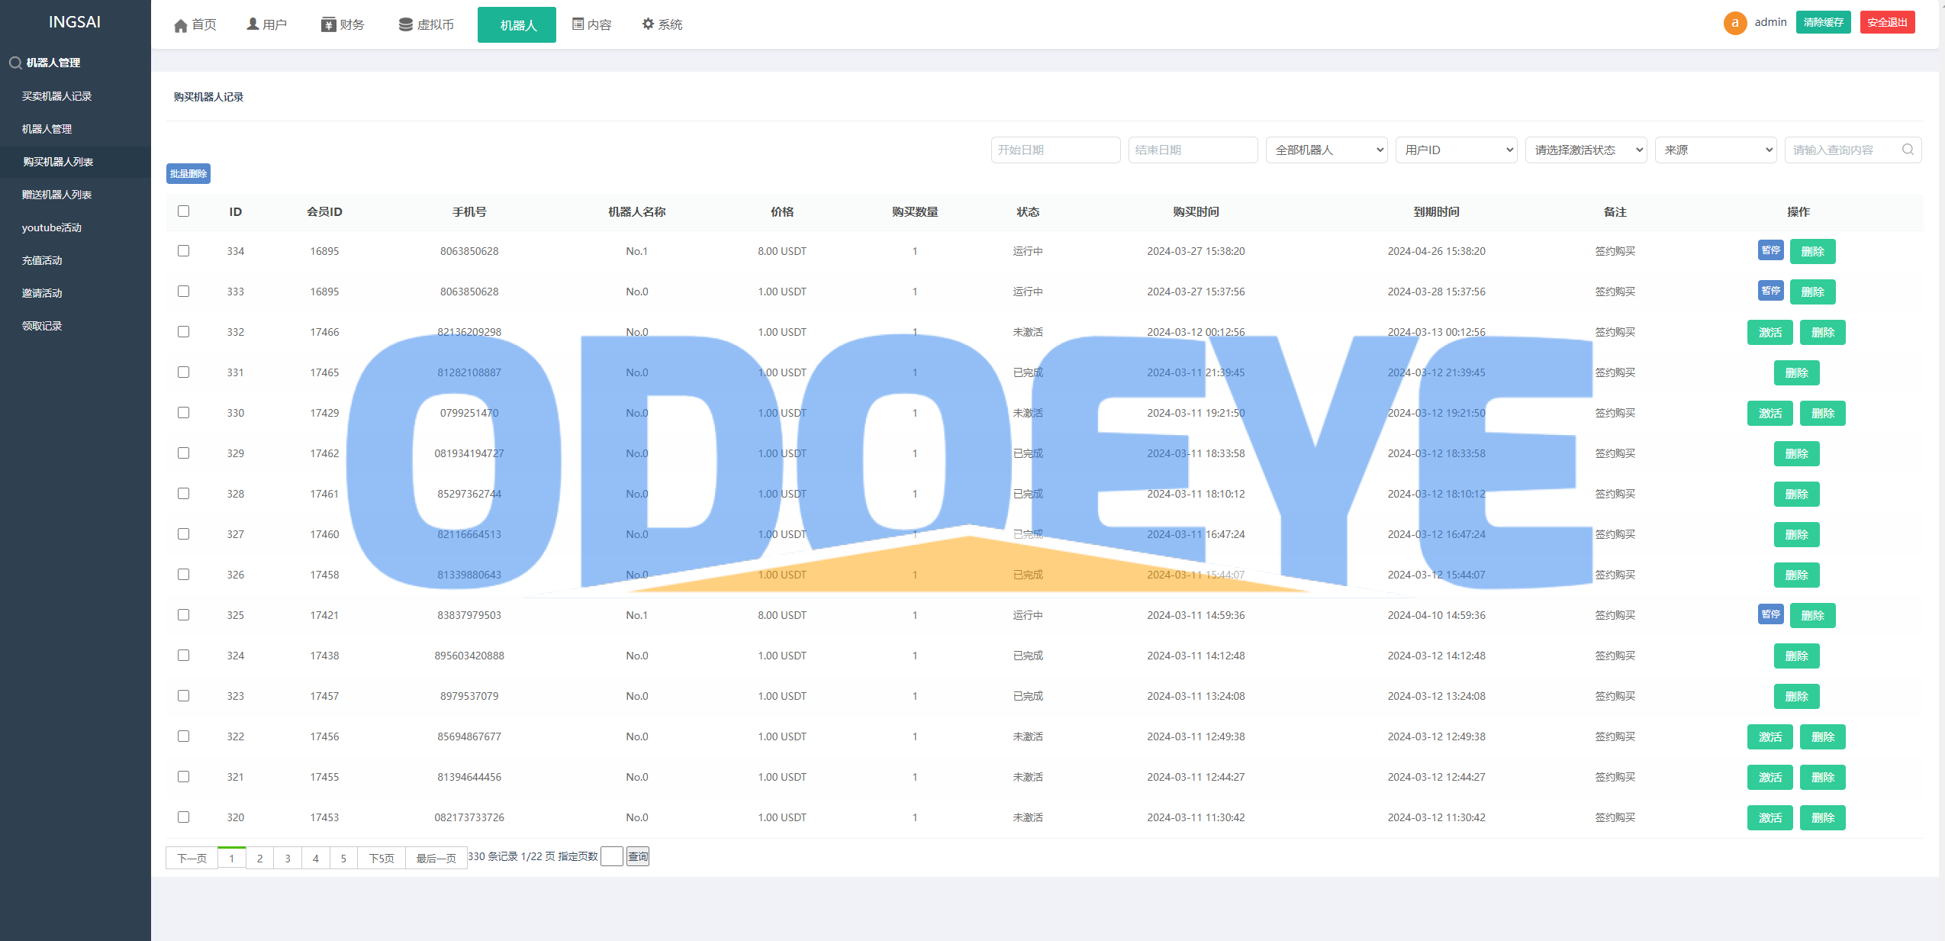
Task: Click the 批量删除 button
Action: coord(188,174)
